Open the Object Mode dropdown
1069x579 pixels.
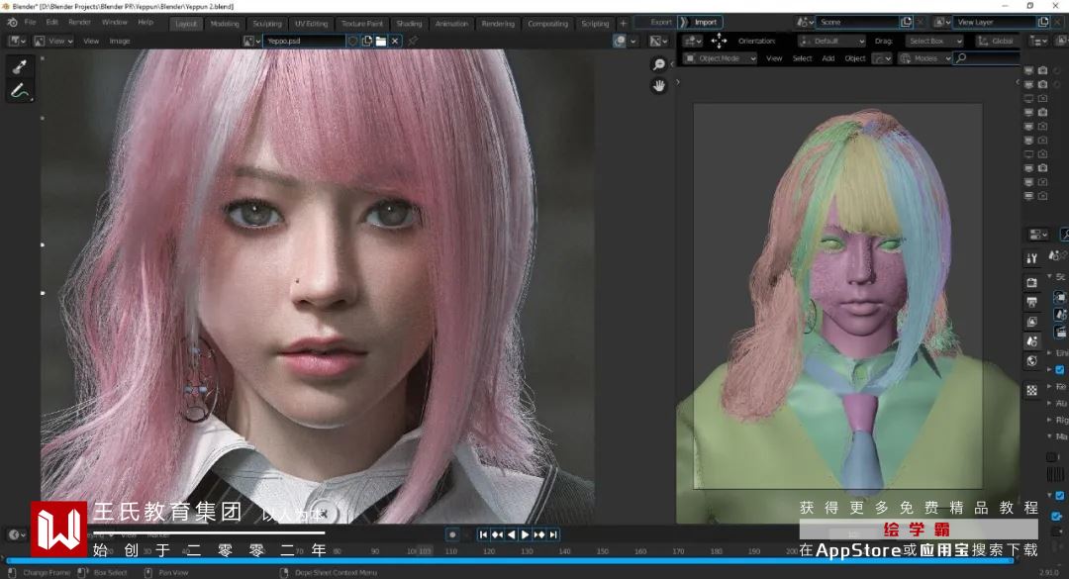[x=721, y=58]
